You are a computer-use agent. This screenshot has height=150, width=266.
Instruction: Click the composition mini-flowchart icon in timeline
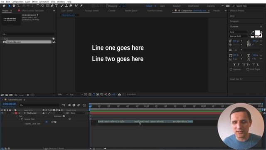coord(64,105)
